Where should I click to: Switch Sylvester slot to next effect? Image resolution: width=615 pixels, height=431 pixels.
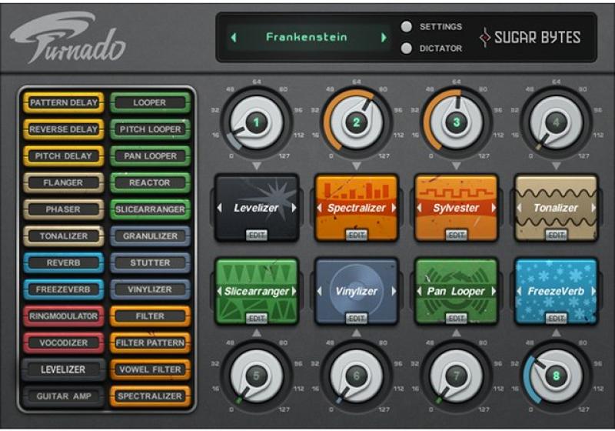coord(493,208)
